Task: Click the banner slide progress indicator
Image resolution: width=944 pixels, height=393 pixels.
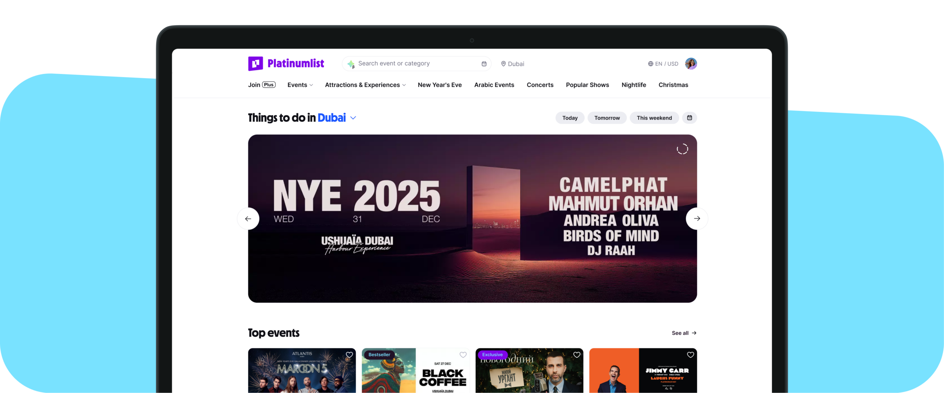Action: [x=682, y=149]
